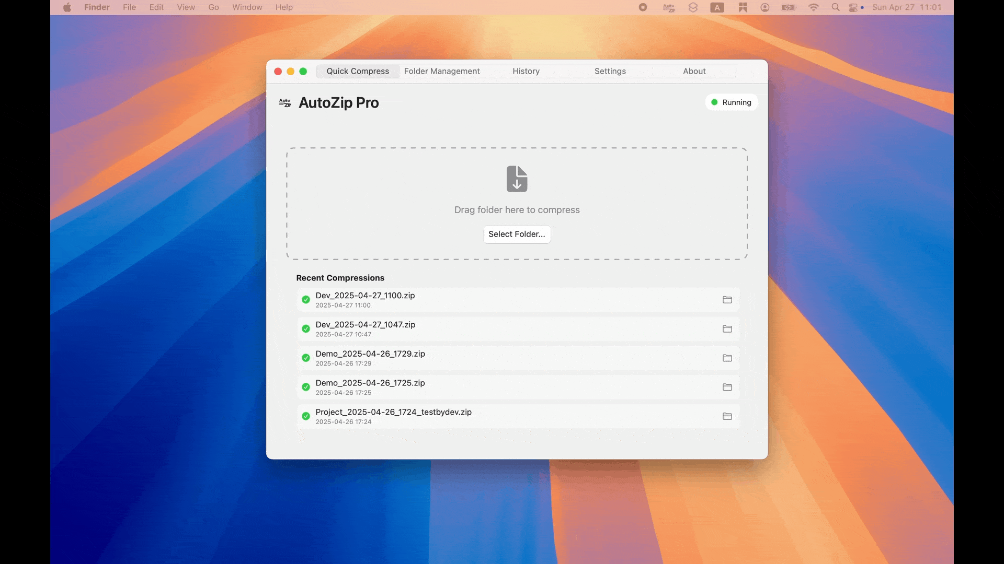Click the timestamp 2025-04-27 10:47
Screen dimensions: 1004x564
click(x=344, y=335)
